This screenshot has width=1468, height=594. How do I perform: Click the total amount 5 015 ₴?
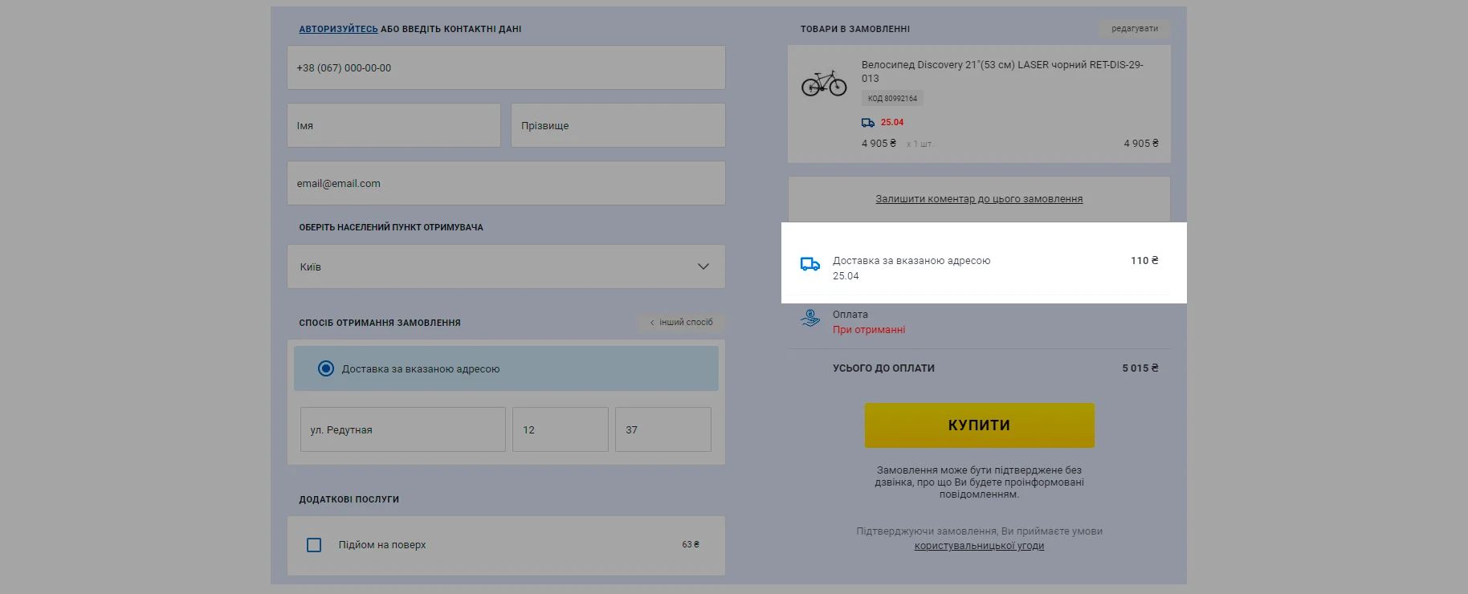point(1140,368)
